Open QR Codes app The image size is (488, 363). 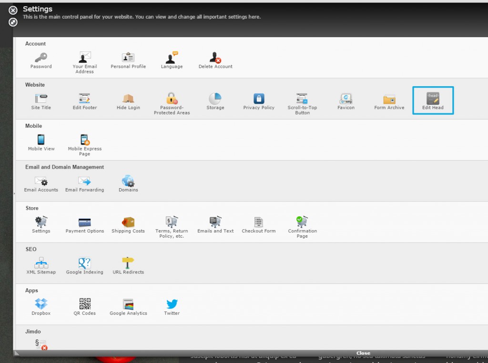tap(85, 304)
